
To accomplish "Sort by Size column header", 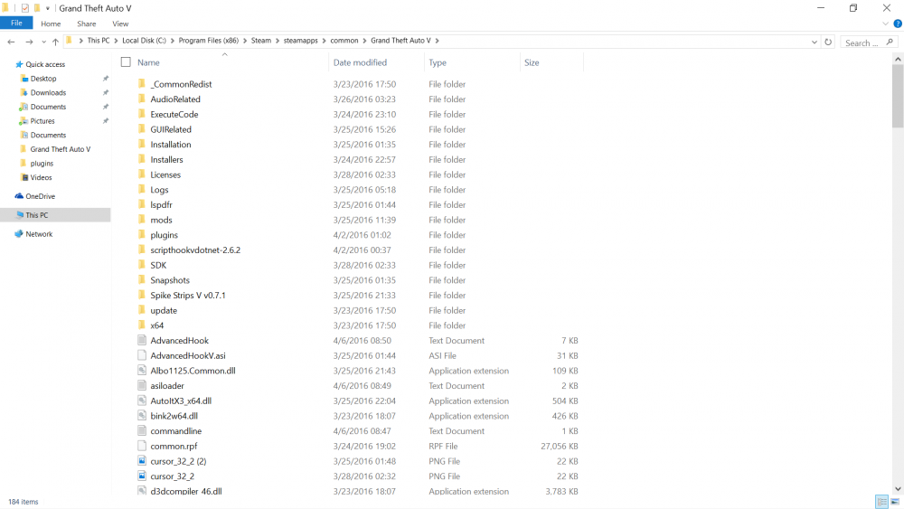I will coord(532,62).
